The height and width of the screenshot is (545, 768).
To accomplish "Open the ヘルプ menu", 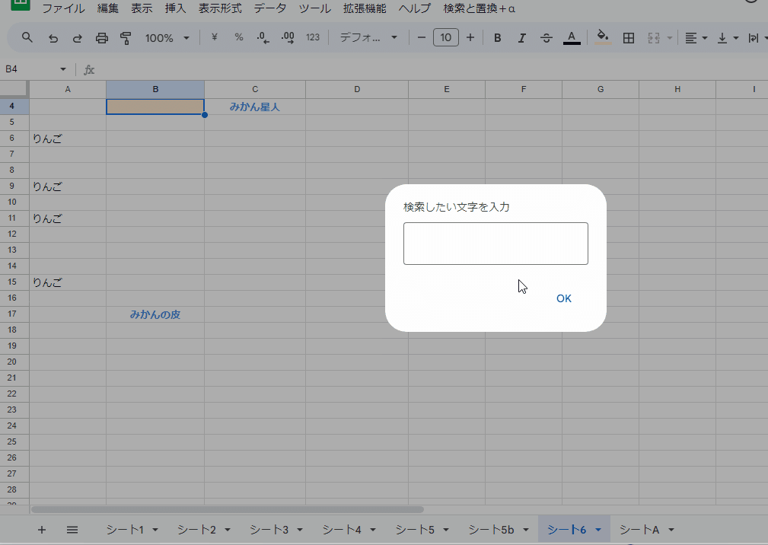I will coord(414,8).
